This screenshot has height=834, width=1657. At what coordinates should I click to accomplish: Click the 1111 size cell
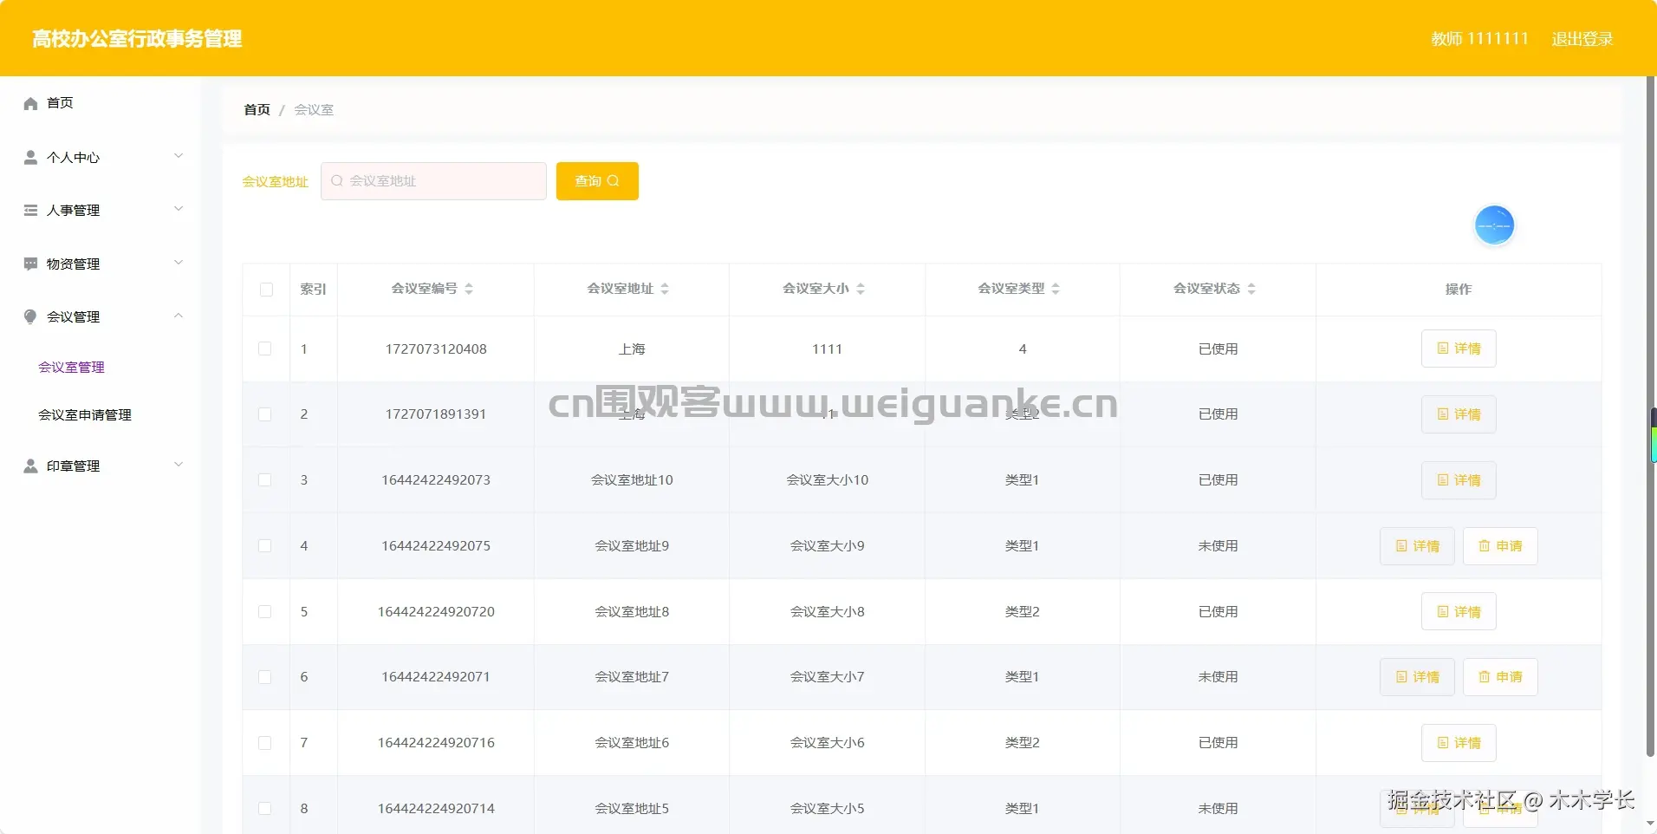pyautogui.click(x=827, y=349)
